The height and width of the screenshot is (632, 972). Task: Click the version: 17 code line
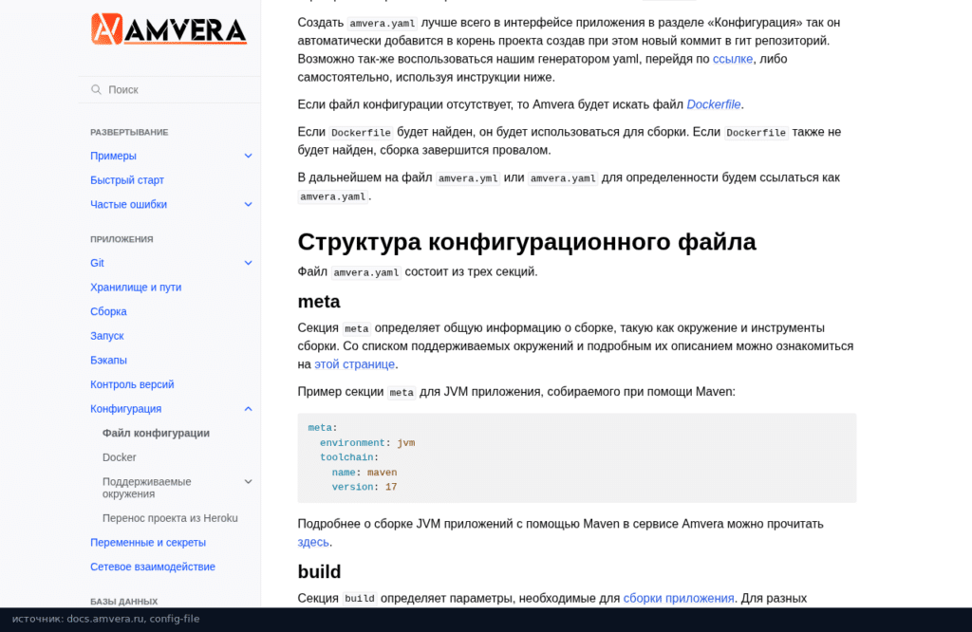point(364,487)
